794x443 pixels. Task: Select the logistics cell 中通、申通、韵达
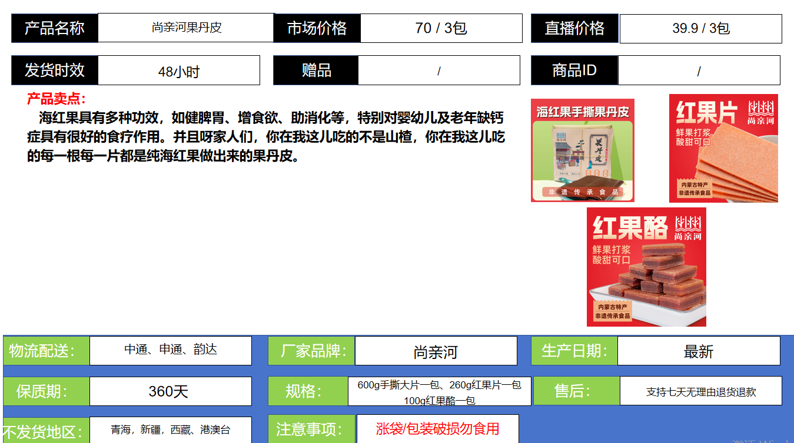[x=170, y=350]
